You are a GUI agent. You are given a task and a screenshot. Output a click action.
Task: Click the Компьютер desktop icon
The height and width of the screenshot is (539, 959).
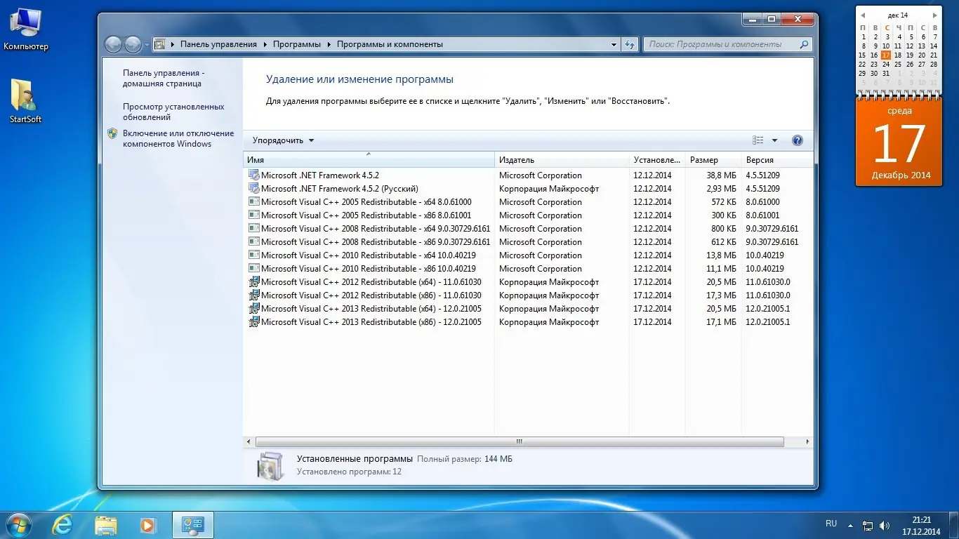[x=26, y=29]
